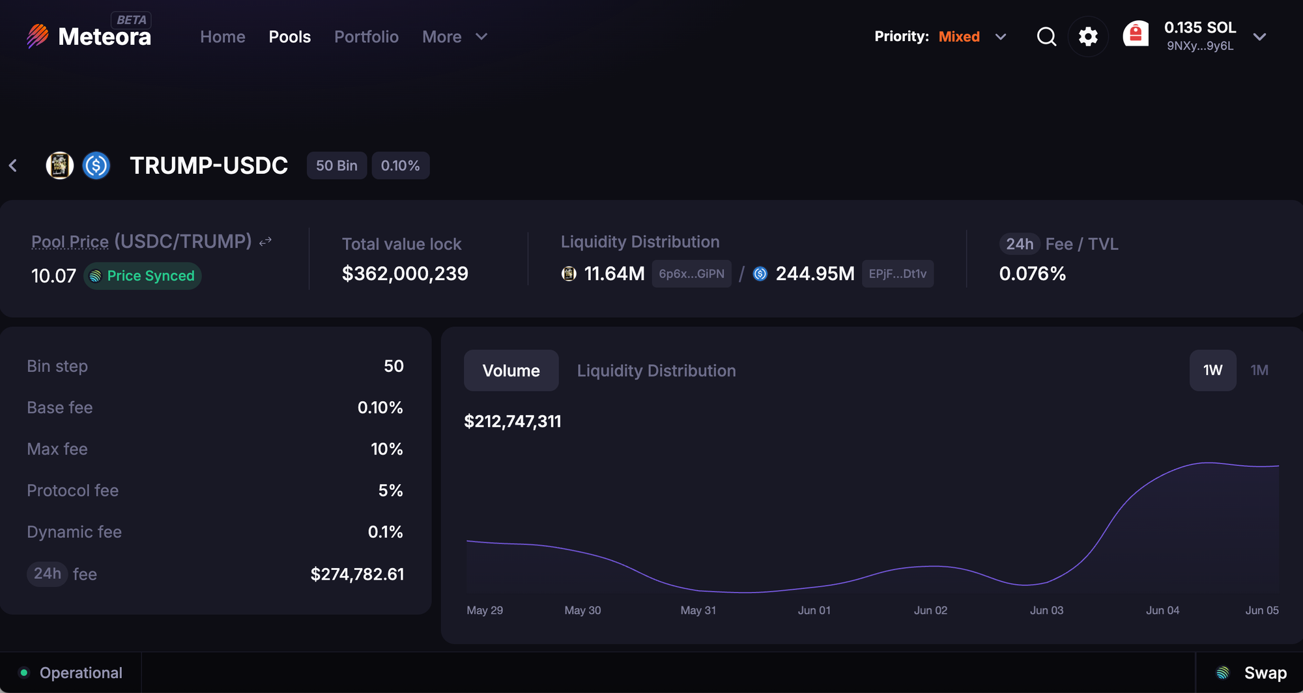The image size is (1303, 693).
Task: Click the Price Synced status badge
Action: coord(143,276)
